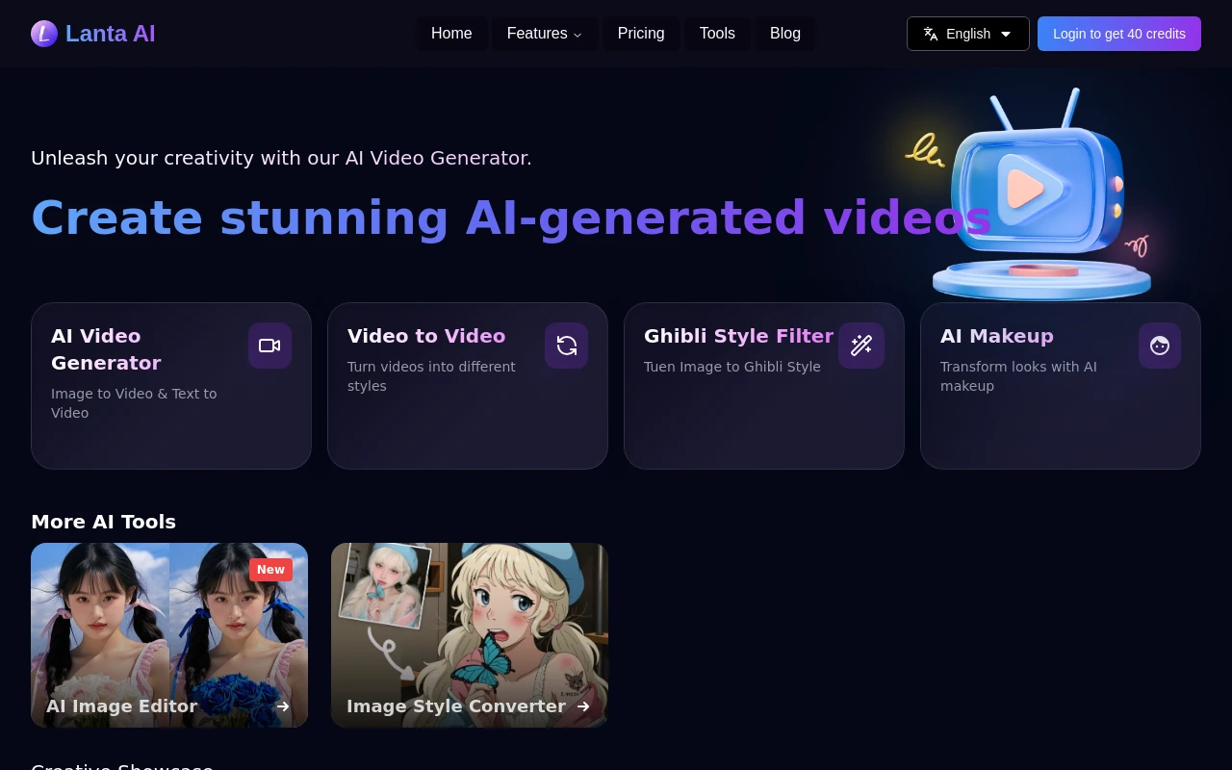Click Login to get 40 credits button
Image resolution: width=1232 pixels, height=770 pixels.
pyautogui.click(x=1118, y=34)
